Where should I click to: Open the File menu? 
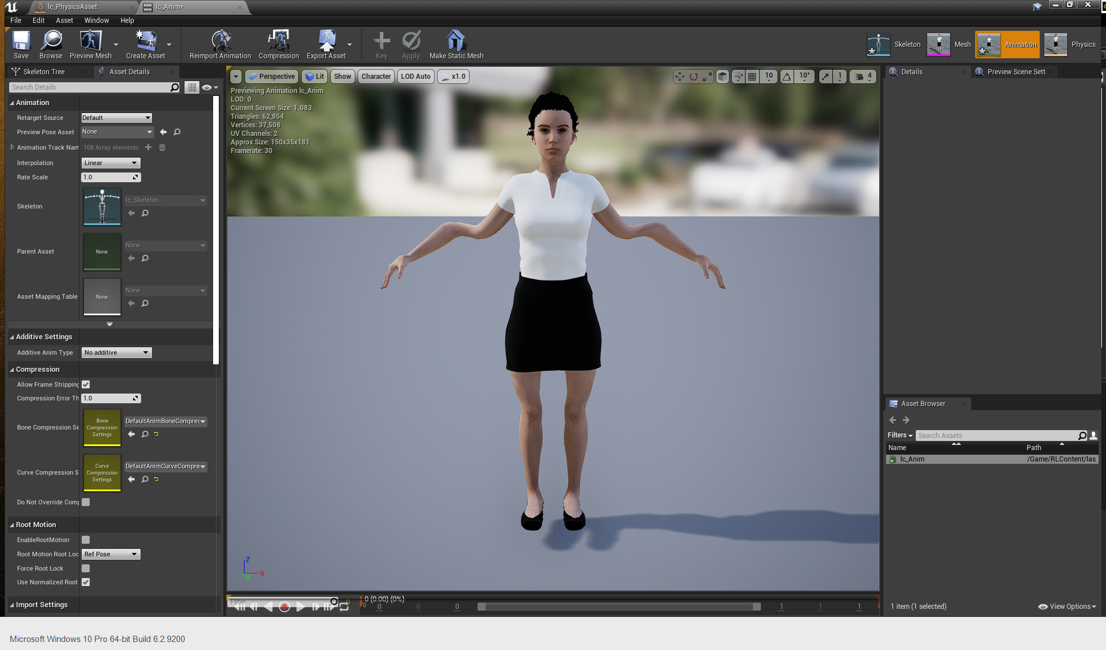point(15,20)
